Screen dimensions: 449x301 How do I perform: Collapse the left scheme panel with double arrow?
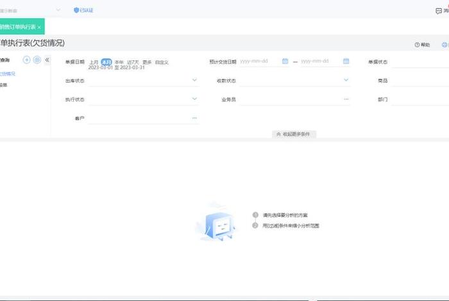(x=47, y=60)
